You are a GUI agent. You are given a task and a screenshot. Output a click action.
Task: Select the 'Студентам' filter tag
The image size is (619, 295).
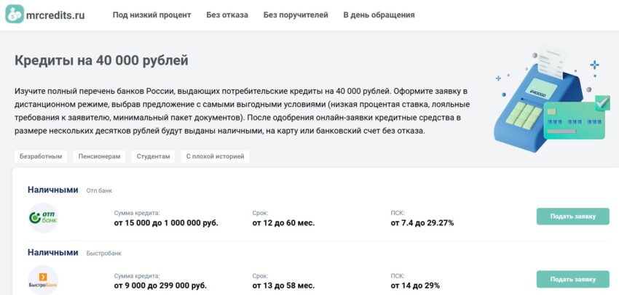pos(153,156)
